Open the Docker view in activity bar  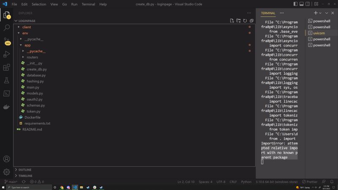point(7,107)
